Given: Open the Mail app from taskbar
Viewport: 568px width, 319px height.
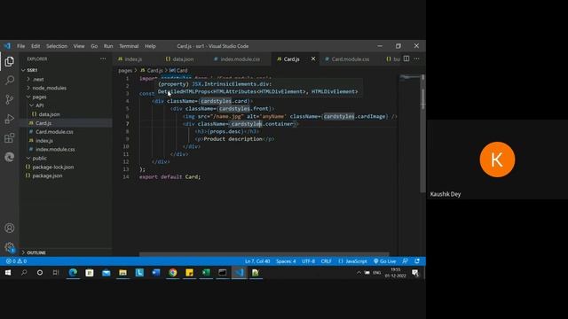Looking at the screenshot, I should point(106,273).
